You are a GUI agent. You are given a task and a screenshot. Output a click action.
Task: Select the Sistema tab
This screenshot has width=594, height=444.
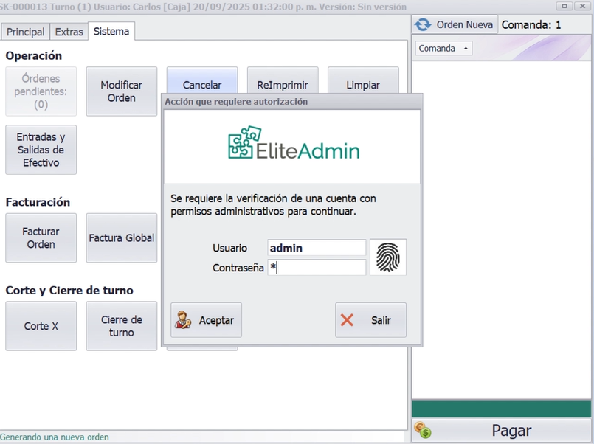pos(111,32)
